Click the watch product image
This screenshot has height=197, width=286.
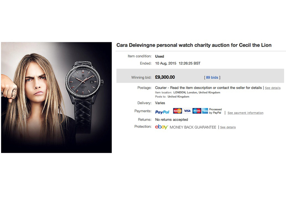click(x=56, y=97)
